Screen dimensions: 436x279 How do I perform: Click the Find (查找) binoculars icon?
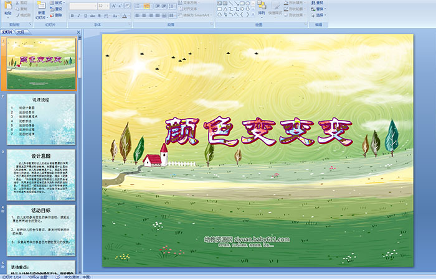(313, 2)
